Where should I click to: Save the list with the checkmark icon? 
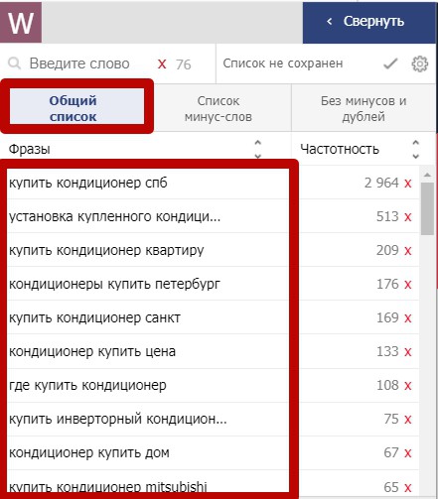point(390,63)
